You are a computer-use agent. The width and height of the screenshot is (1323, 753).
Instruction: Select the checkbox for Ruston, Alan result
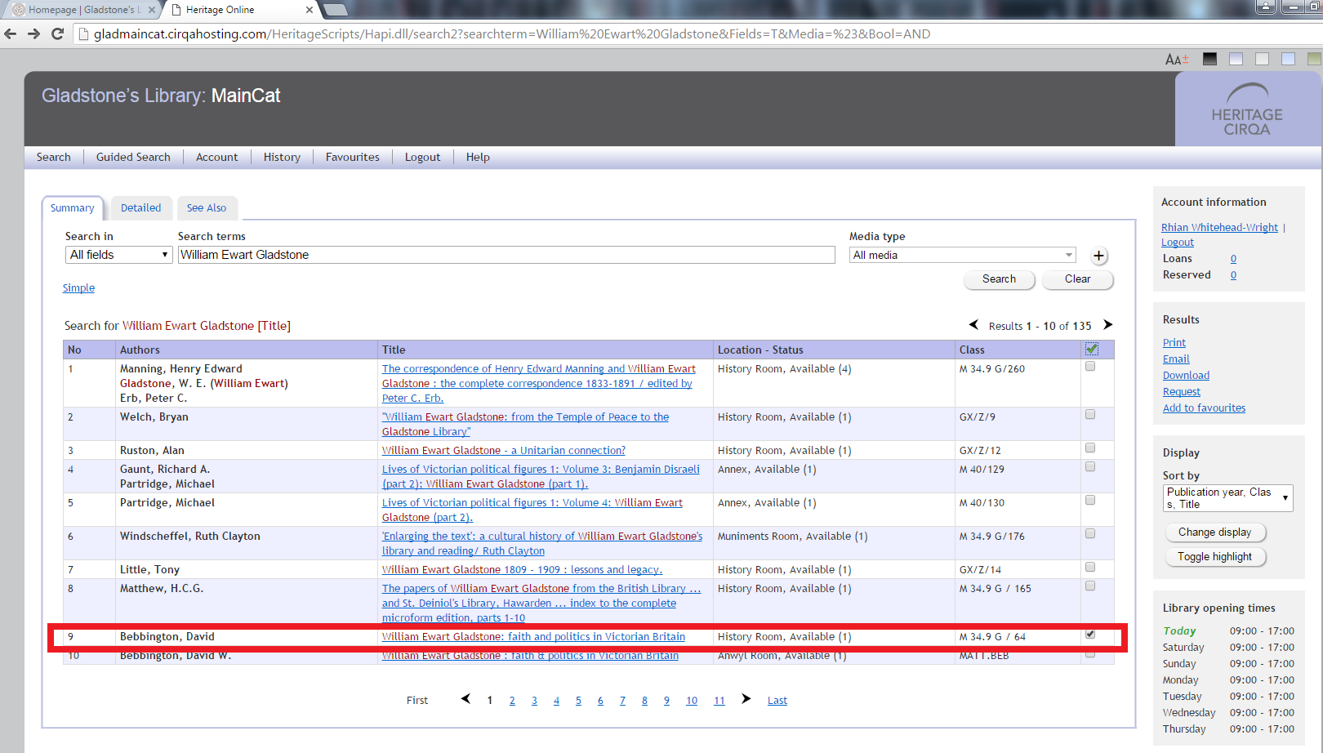point(1090,448)
